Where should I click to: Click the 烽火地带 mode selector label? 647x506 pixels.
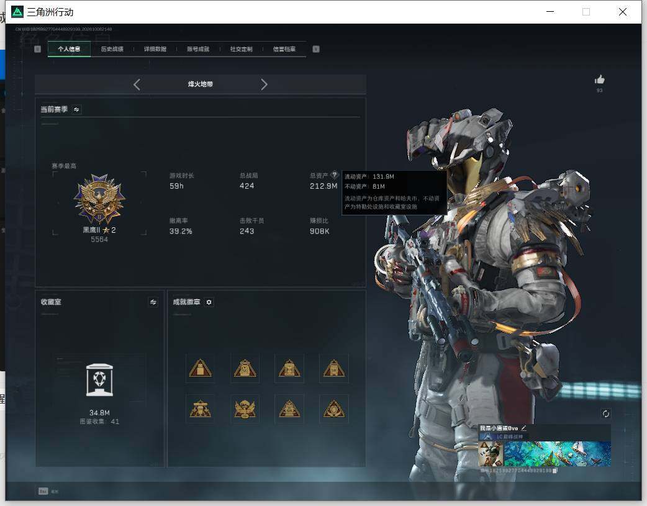click(x=200, y=84)
